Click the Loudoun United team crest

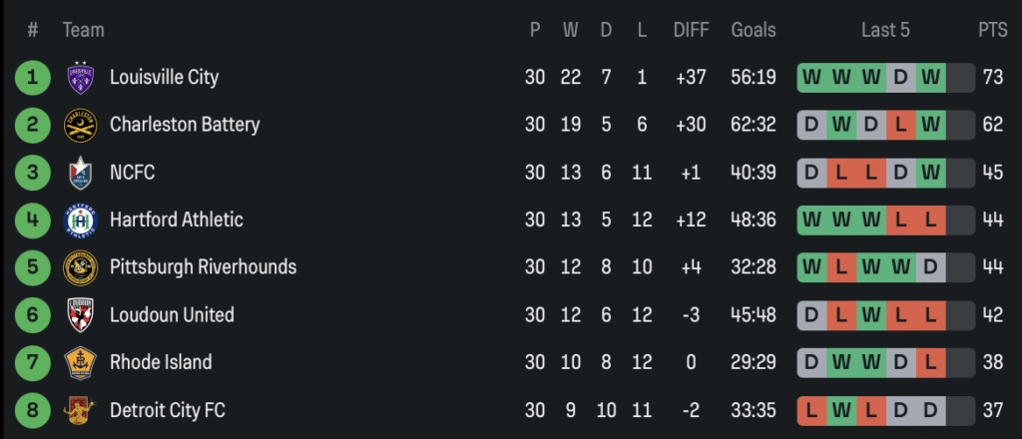click(x=80, y=315)
